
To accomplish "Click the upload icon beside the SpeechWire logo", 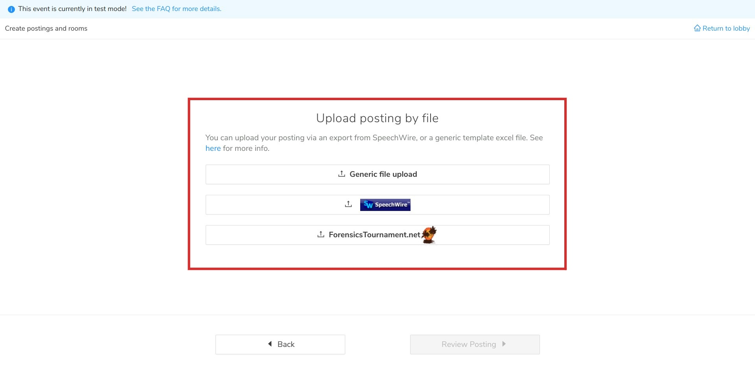I will (348, 204).
